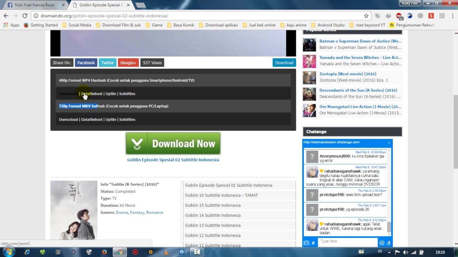Launch VLC media player from taskbar
458x257 pixels.
coord(166,252)
